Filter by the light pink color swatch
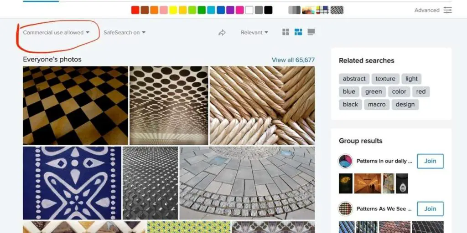 coord(164,10)
